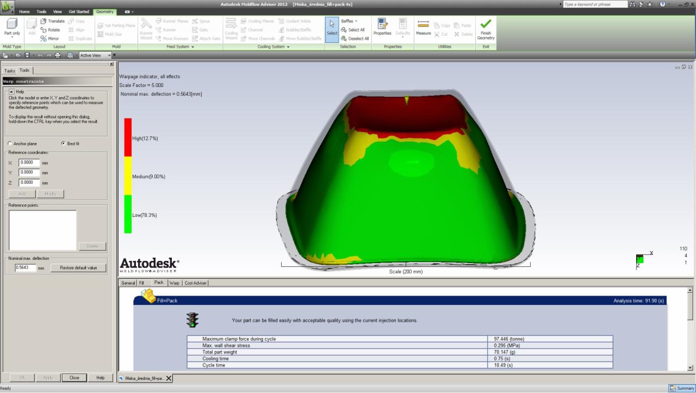Image resolution: width=696 pixels, height=393 pixels.
Task: Click the subscription center icon beside binoculars
Action: pyautogui.click(x=641, y=4)
